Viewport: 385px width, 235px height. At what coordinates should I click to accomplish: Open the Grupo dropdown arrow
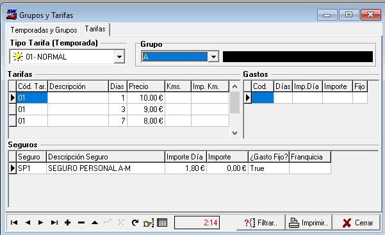click(213, 57)
